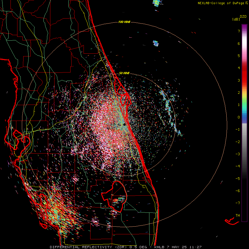Image resolution: width=249 pixels, height=249 pixels.
Task: Click the 100 NMI range ring label
Action: point(124,22)
